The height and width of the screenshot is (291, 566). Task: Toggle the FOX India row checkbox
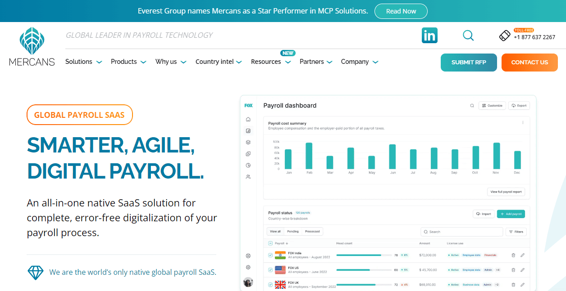click(270, 255)
